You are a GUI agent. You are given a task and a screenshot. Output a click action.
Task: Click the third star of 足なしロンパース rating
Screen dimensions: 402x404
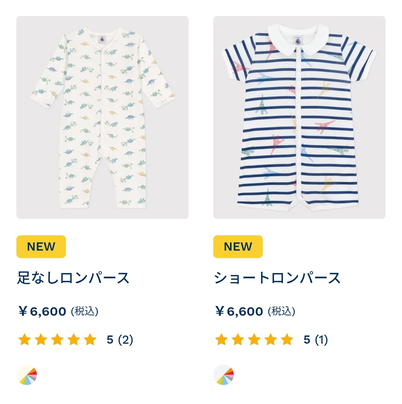[57, 339]
